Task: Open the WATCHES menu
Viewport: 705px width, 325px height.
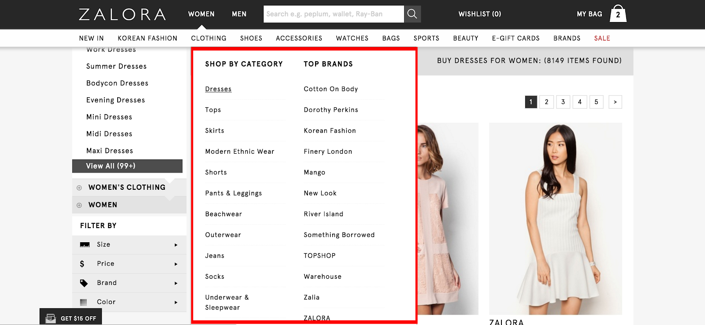Action: click(352, 38)
